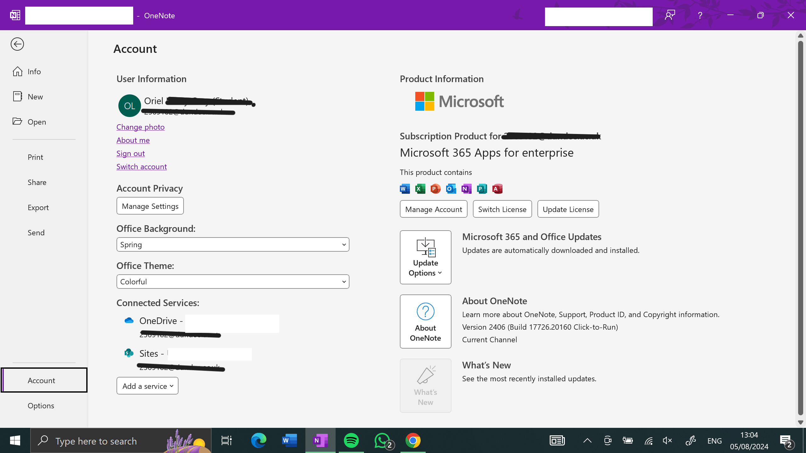Click the OneDrive cloud icon in Connected Services
This screenshot has height=453, width=806.
click(x=129, y=321)
